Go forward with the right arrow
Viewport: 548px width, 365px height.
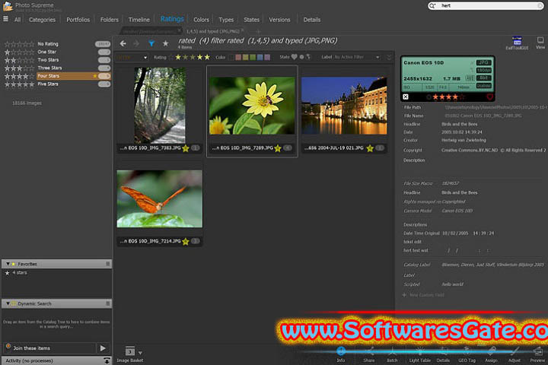(136, 43)
